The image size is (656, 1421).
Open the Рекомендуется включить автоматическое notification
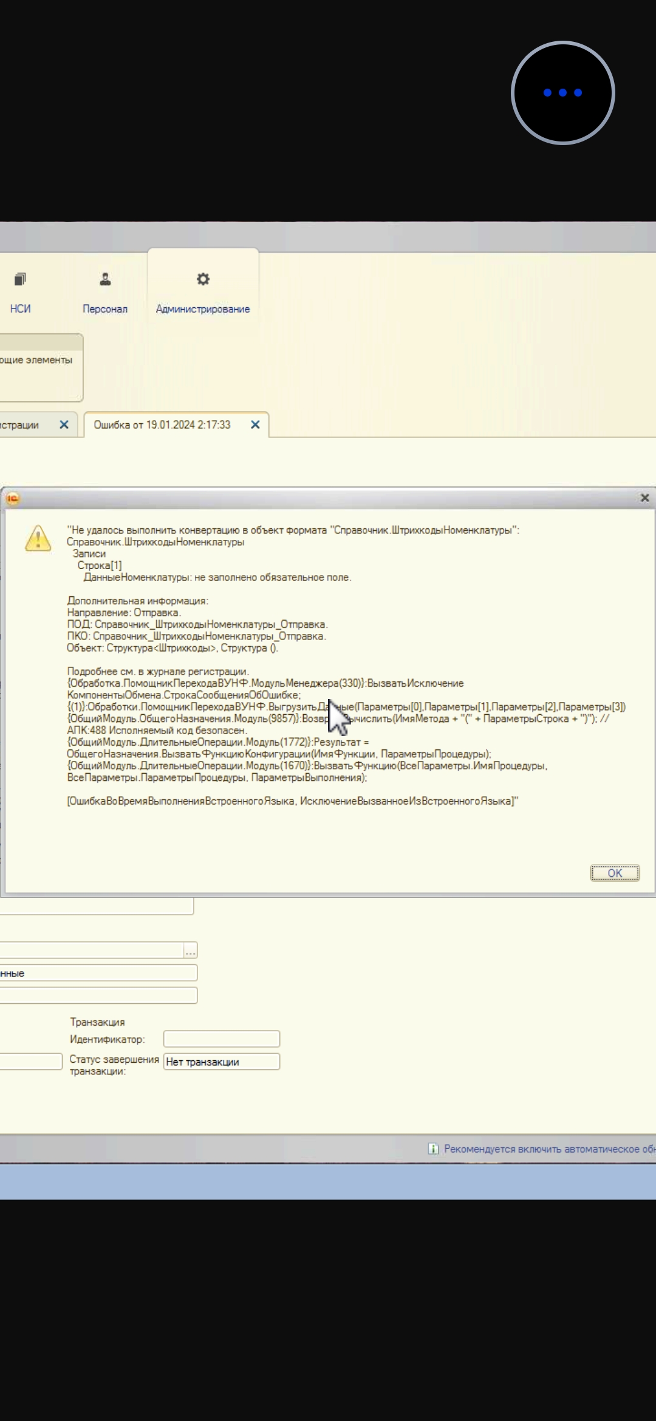(x=550, y=1149)
